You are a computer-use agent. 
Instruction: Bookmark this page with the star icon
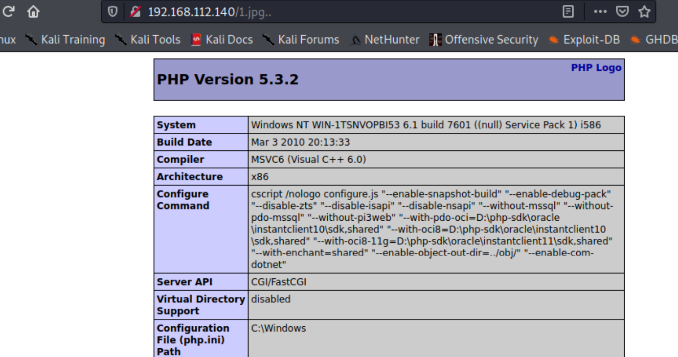(x=644, y=12)
